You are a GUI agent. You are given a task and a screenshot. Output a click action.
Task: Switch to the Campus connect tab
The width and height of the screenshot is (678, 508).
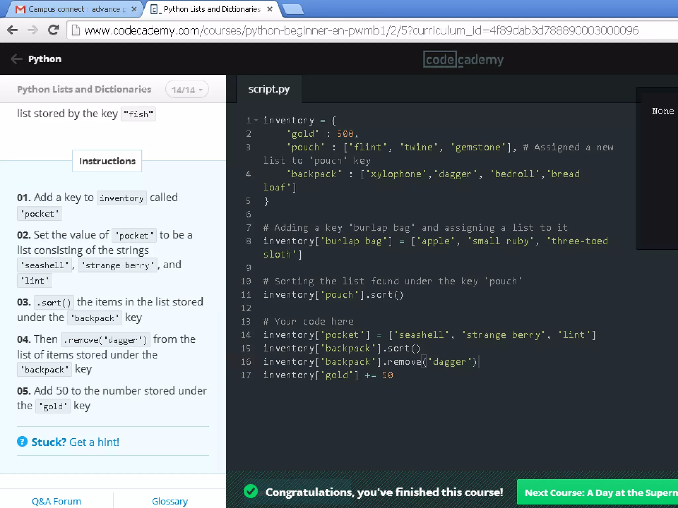[74, 9]
